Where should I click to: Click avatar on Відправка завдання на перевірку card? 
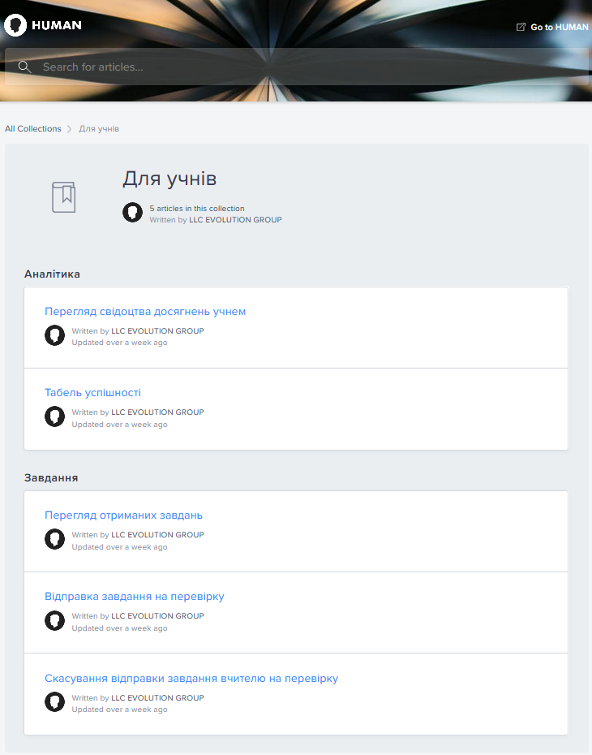pos(55,621)
